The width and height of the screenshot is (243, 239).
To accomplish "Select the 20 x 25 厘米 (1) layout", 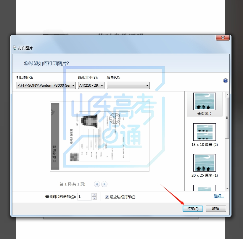I will [x=205, y=166].
